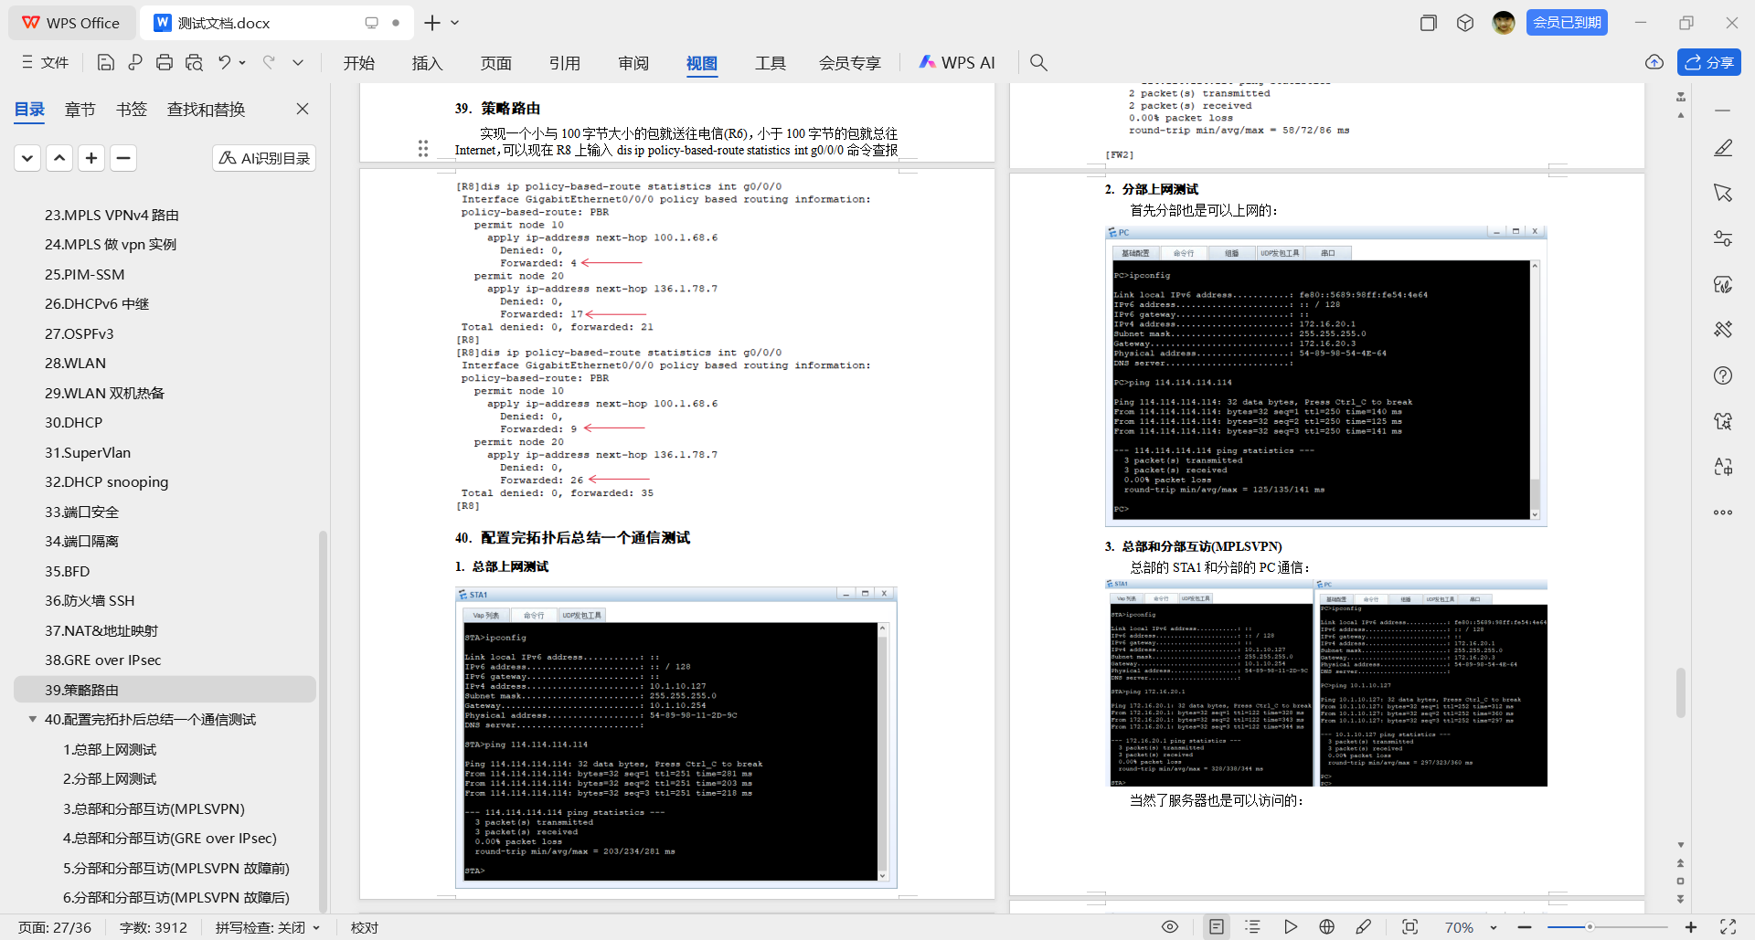Switch to outline view icon
The height and width of the screenshot is (940, 1755).
[x=1253, y=927]
